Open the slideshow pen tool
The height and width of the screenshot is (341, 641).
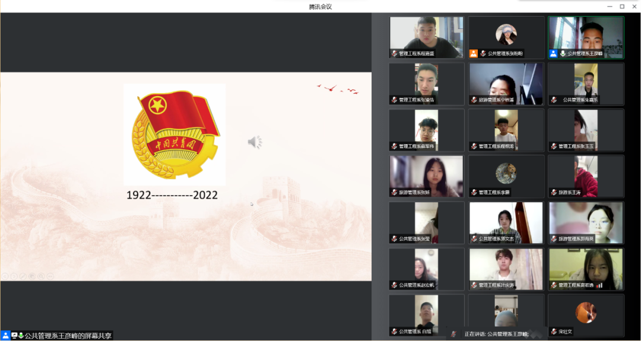tap(23, 276)
